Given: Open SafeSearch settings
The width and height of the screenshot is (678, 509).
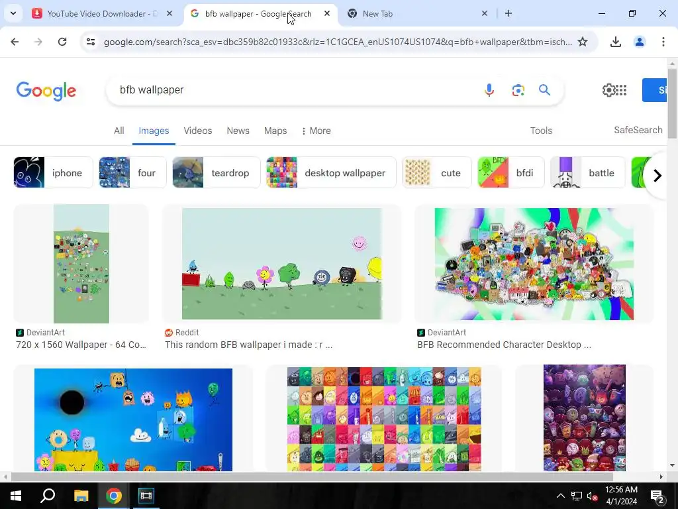Looking at the screenshot, I should point(638,130).
